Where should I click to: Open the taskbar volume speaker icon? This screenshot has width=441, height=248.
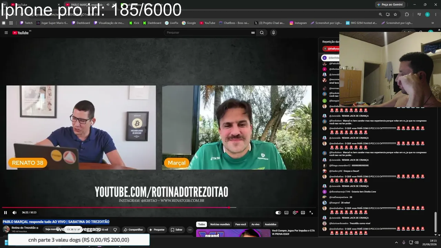click(417, 242)
